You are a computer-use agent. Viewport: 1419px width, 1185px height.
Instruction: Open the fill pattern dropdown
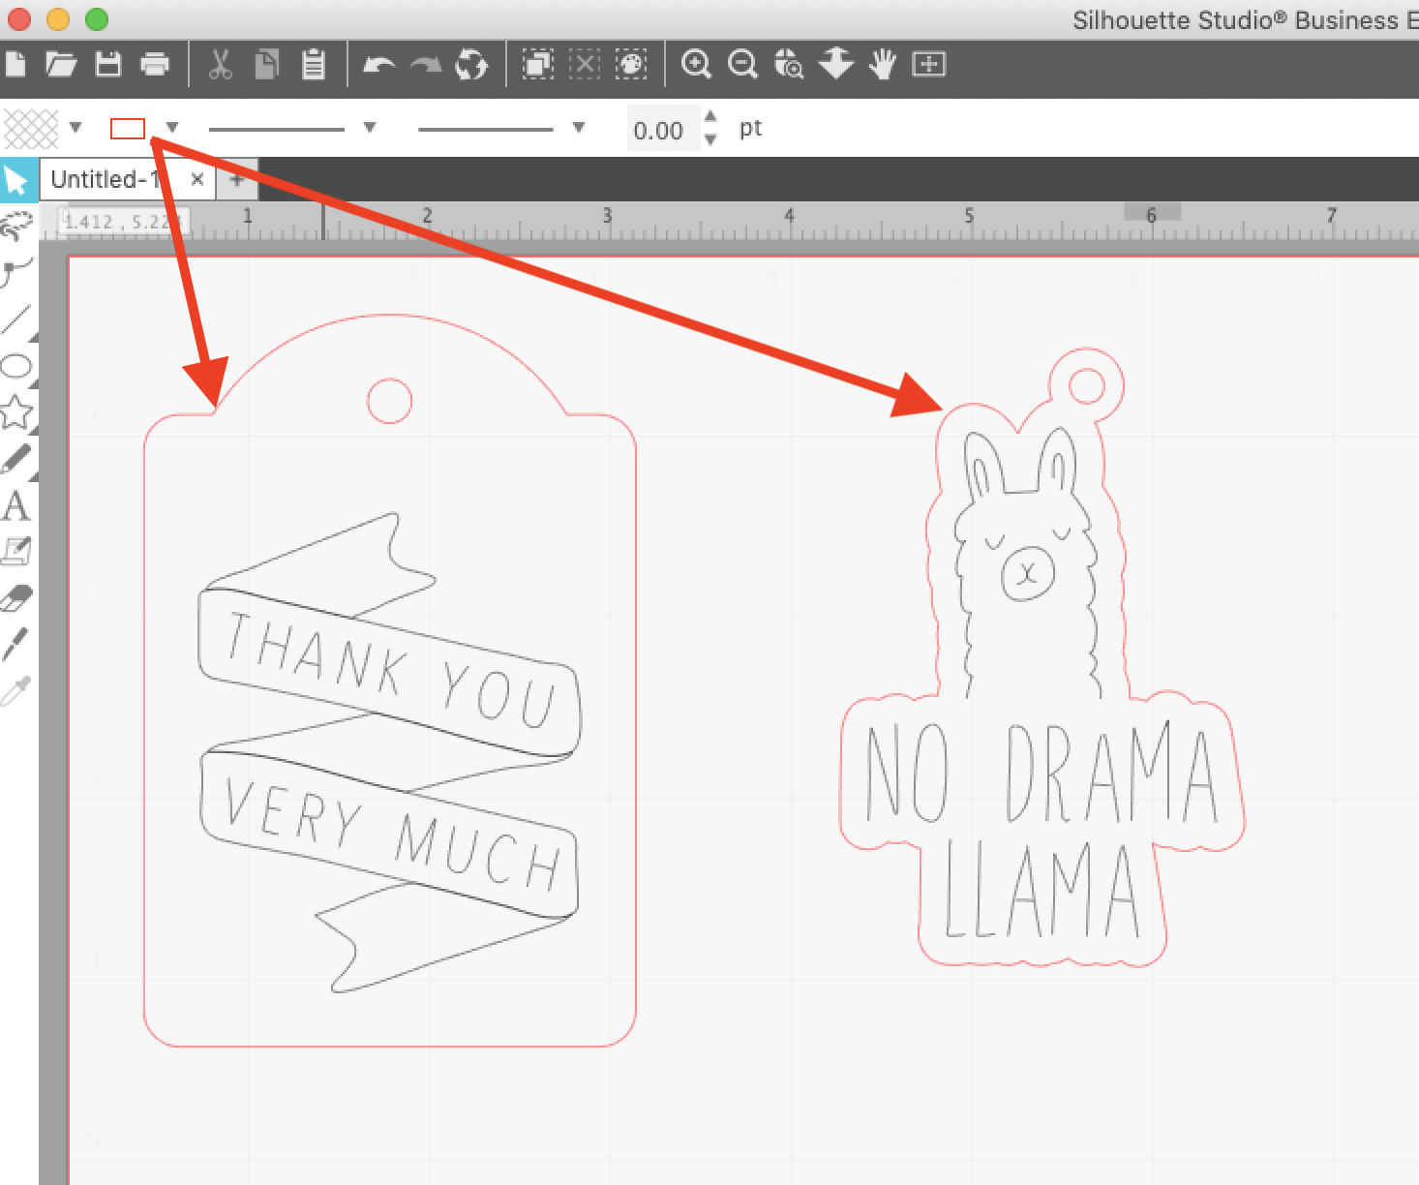[75, 127]
